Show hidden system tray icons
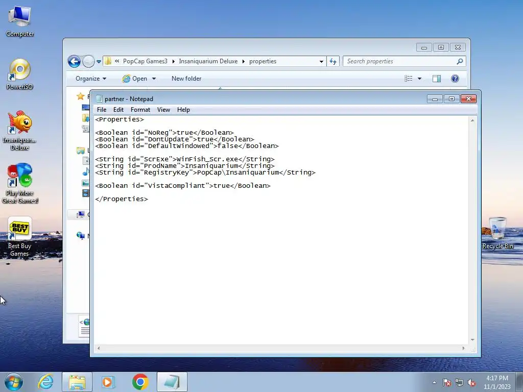Image resolution: width=523 pixels, height=392 pixels. click(434, 383)
